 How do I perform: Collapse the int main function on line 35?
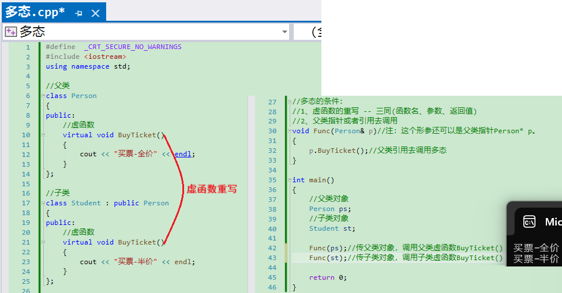(290, 180)
